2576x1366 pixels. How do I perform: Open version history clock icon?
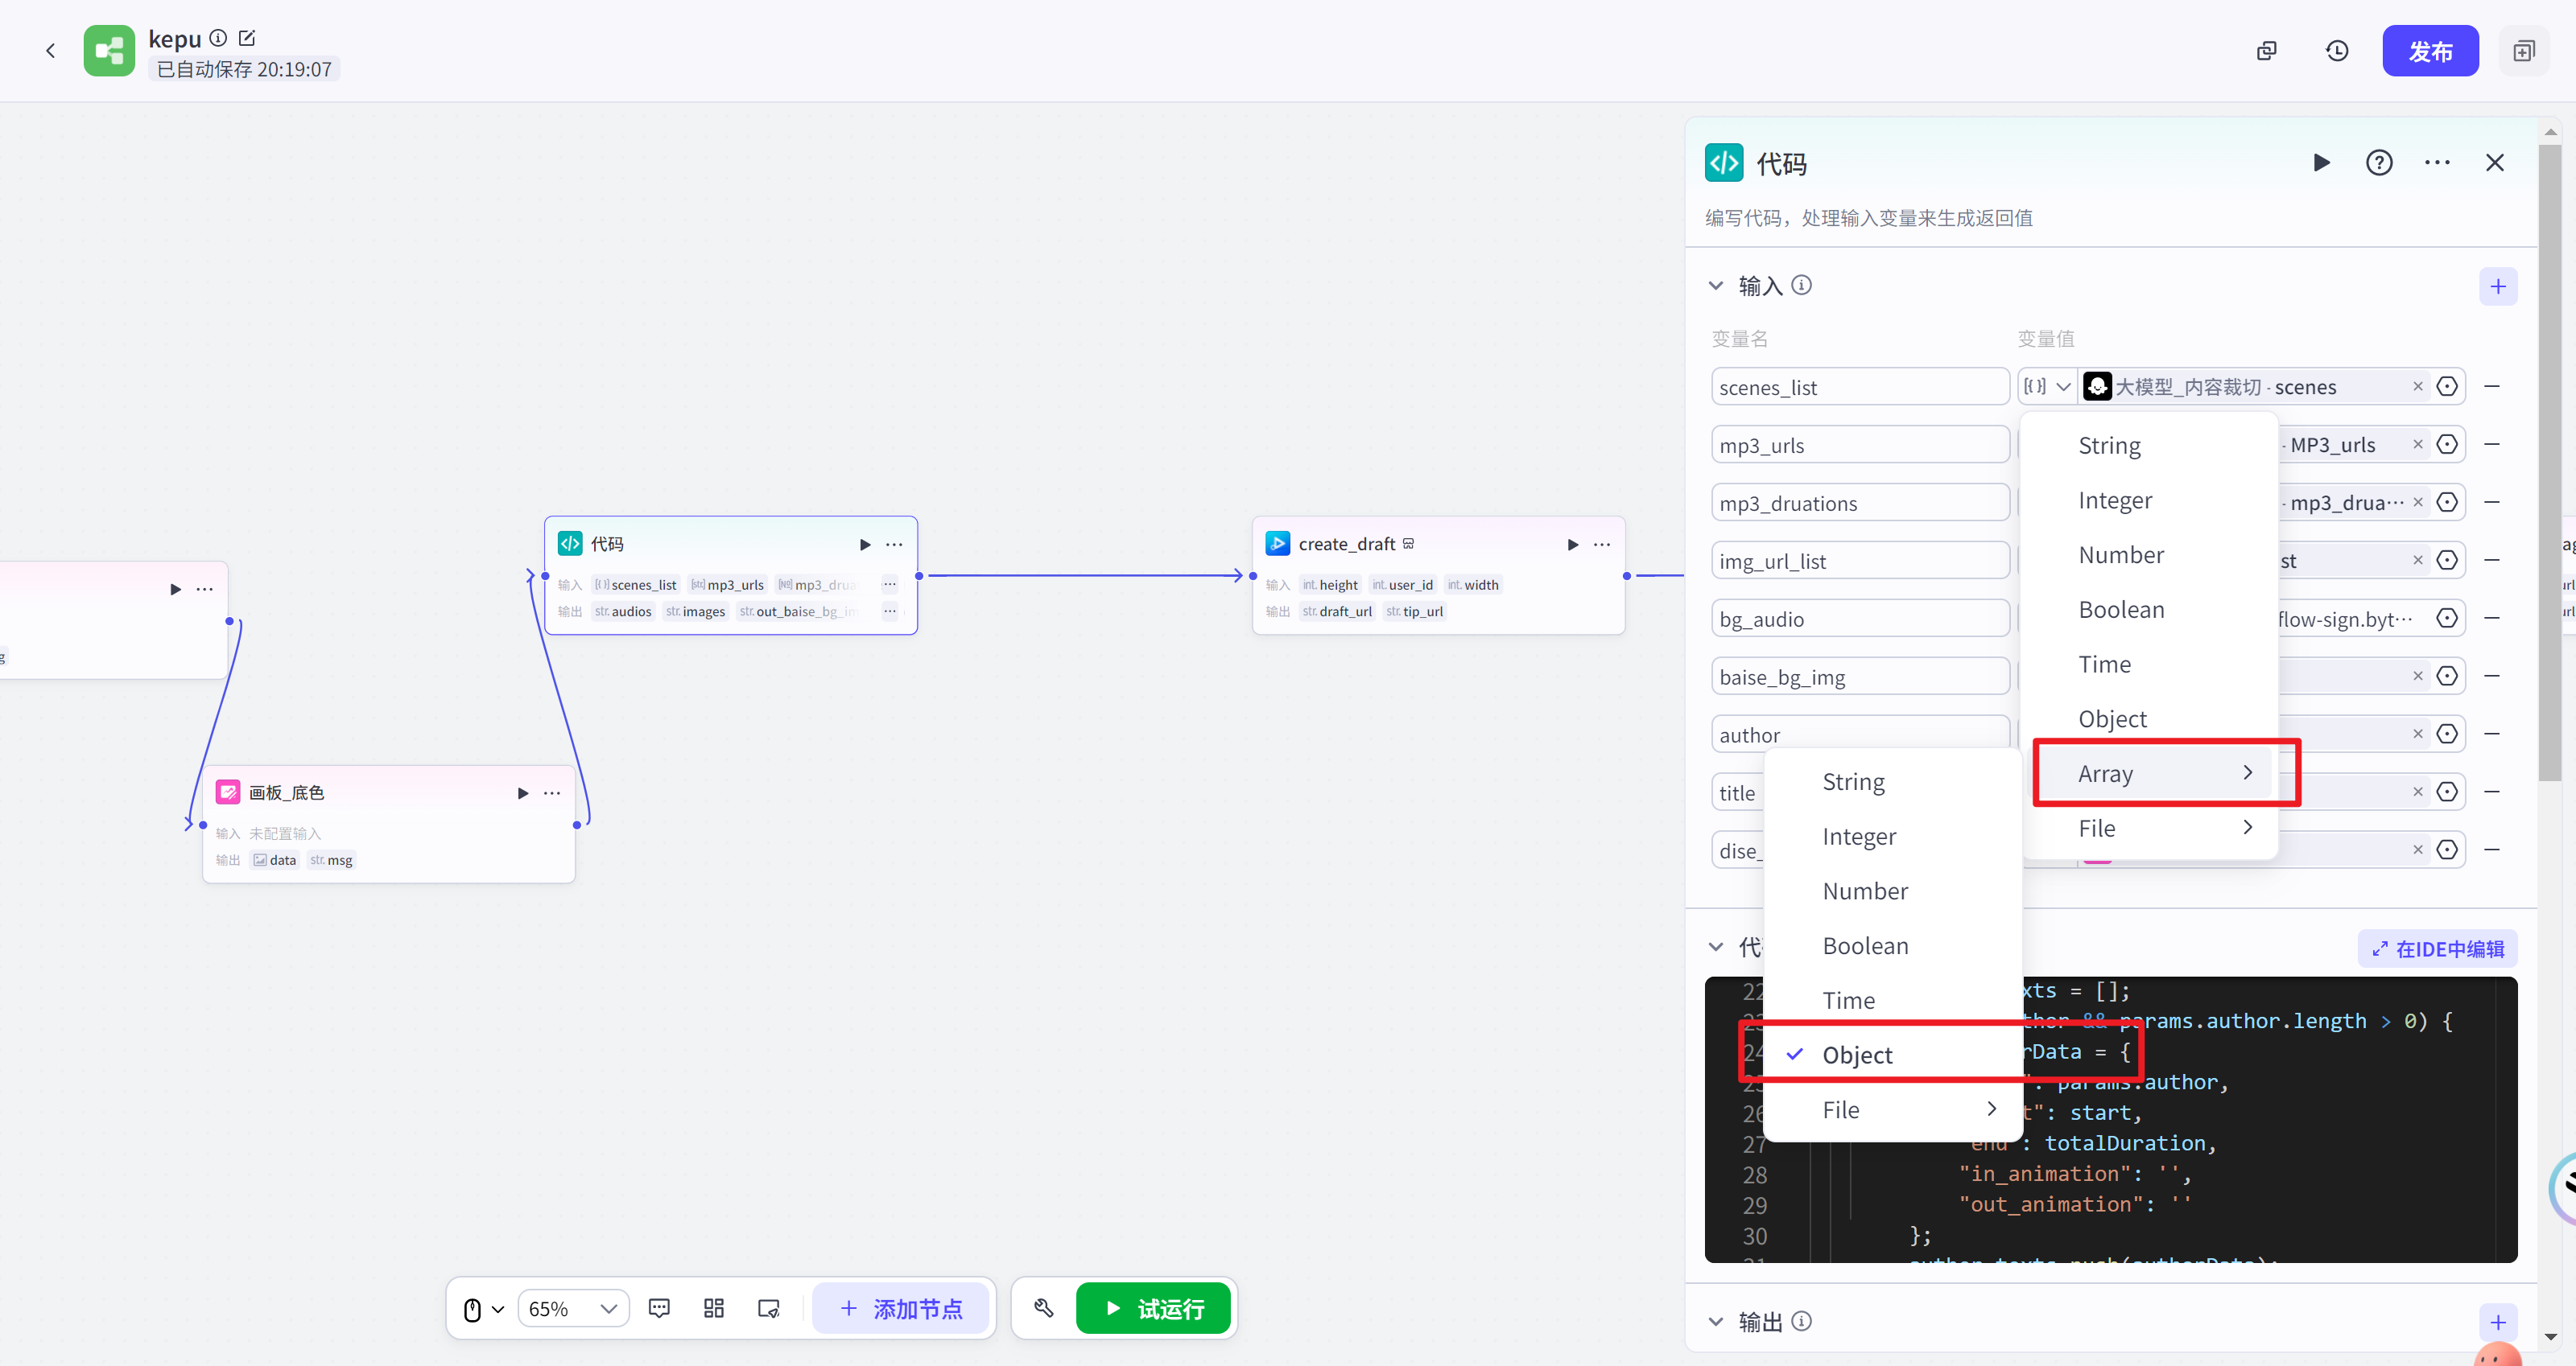2337,51
